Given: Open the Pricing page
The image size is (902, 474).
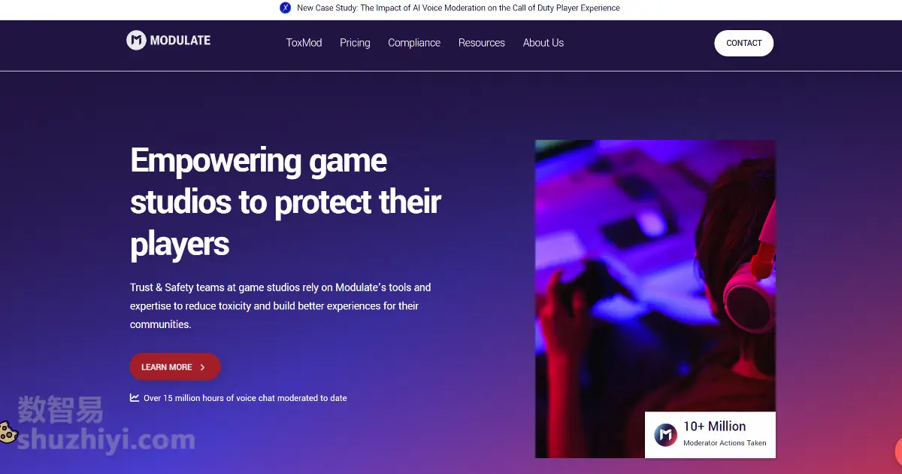Looking at the screenshot, I should click(x=355, y=43).
